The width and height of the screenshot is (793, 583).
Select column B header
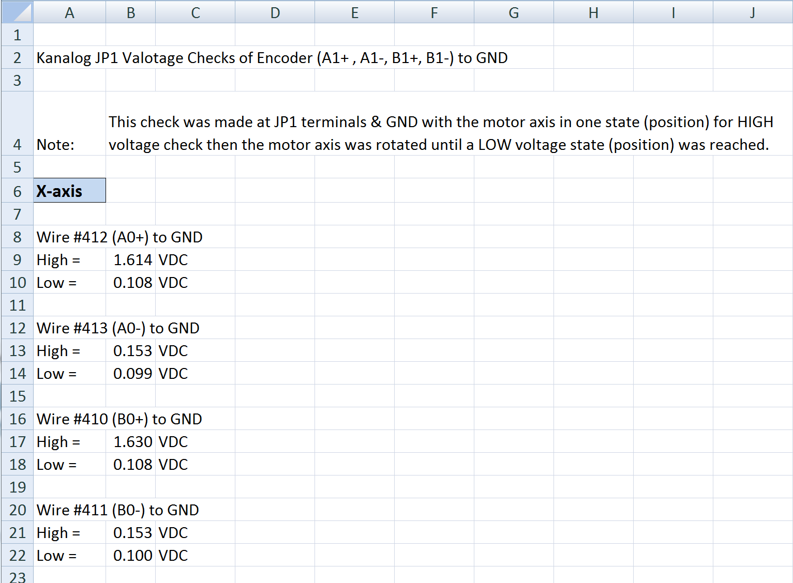130,11
